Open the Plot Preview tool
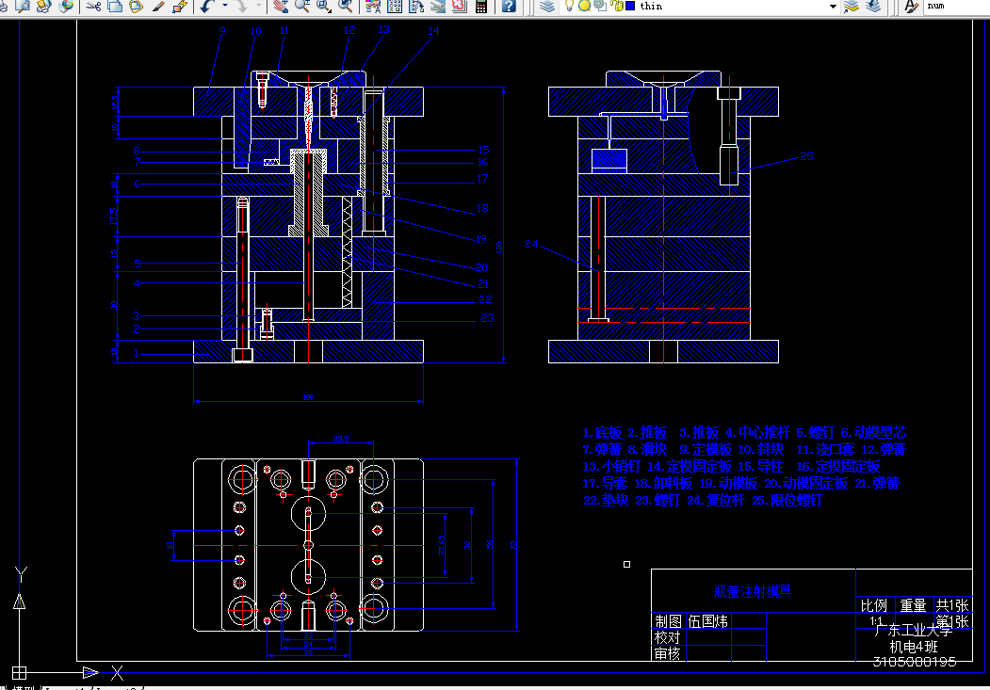The height and width of the screenshot is (690, 990). 22,7
